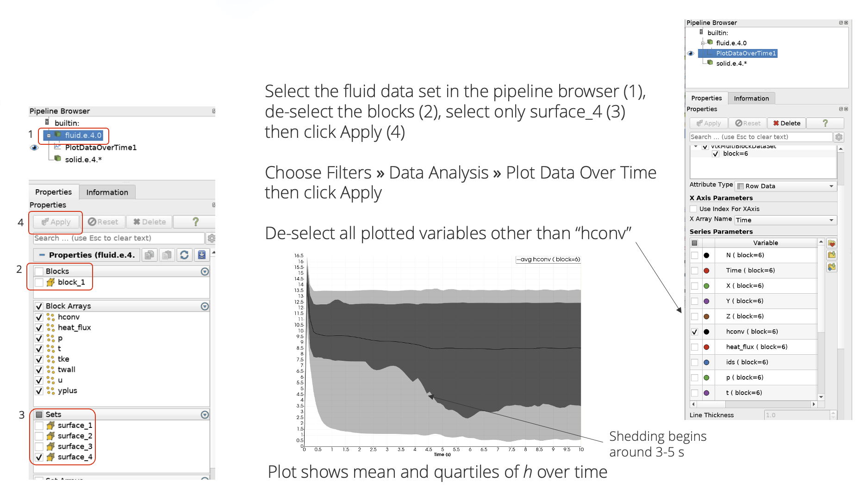866x494 pixels.
Task: Click the paste properties clipboard icon
Action: (x=167, y=255)
